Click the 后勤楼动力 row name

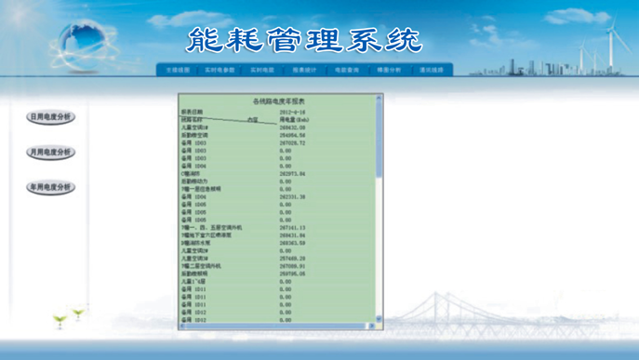click(x=194, y=181)
